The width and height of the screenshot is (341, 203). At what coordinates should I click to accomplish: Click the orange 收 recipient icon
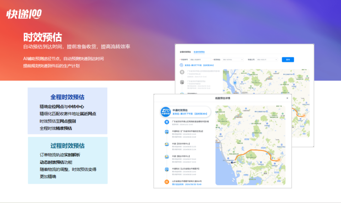(167, 182)
